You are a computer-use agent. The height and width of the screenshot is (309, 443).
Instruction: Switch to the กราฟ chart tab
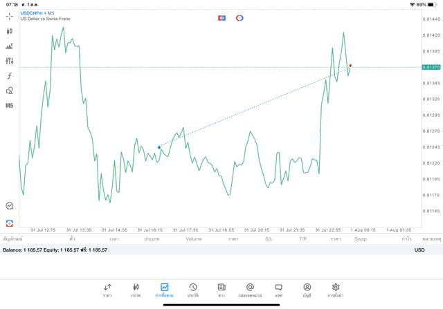coord(136,290)
